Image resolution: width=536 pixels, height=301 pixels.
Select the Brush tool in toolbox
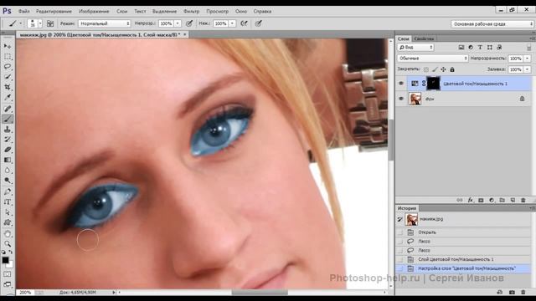(8, 119)
